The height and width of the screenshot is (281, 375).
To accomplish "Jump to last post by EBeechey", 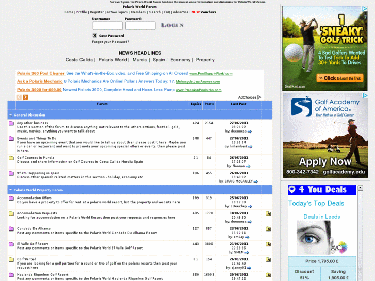I will point(250,206).
